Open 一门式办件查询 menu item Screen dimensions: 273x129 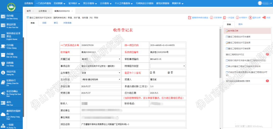click(43, 3)
